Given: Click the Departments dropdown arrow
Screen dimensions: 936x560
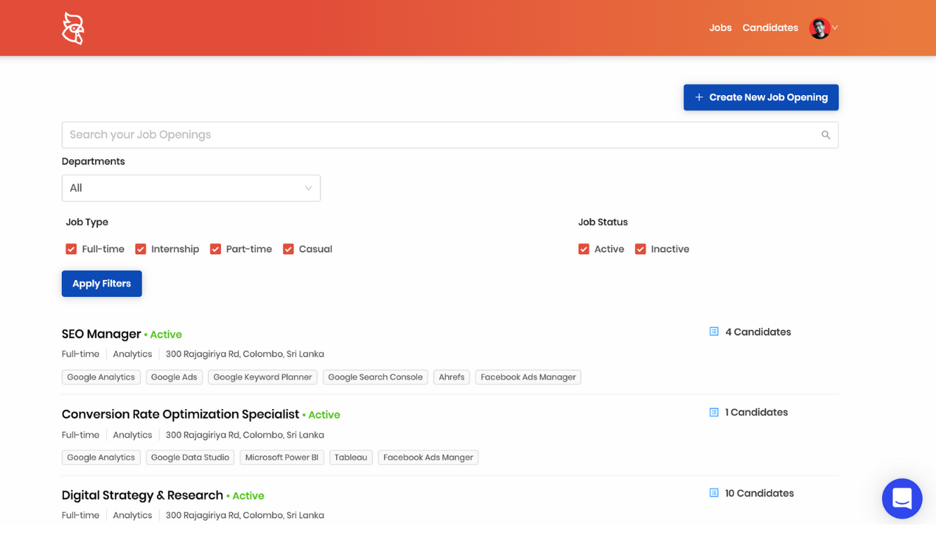Looking at the screenshot, I should (x=309, y=188).
